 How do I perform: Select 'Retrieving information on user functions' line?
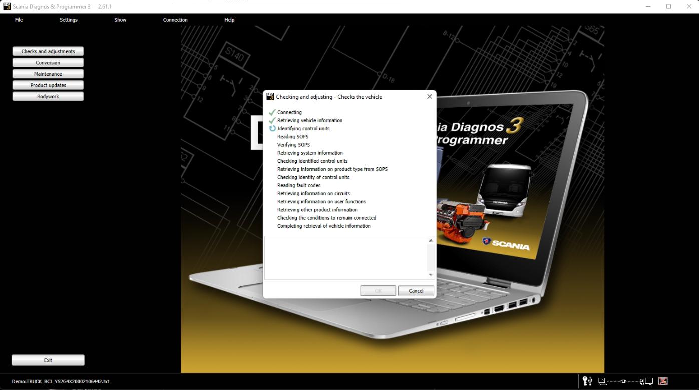coord(321,202)
